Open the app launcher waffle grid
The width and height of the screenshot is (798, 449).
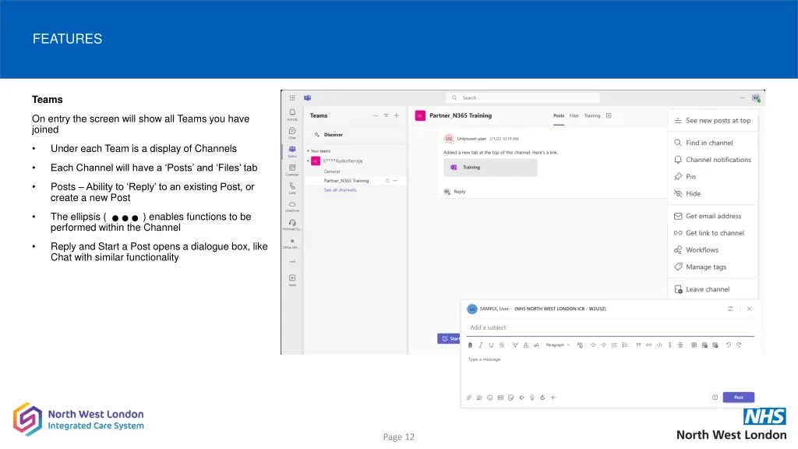292,97
